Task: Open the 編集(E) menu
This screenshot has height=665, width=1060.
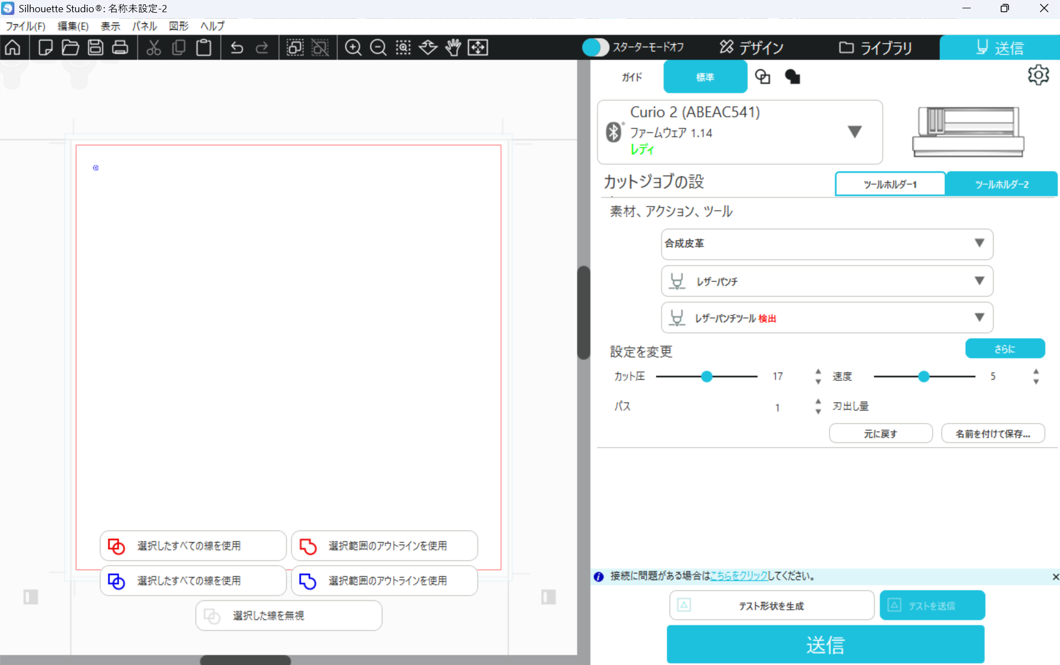Action: tap(73, 26)
